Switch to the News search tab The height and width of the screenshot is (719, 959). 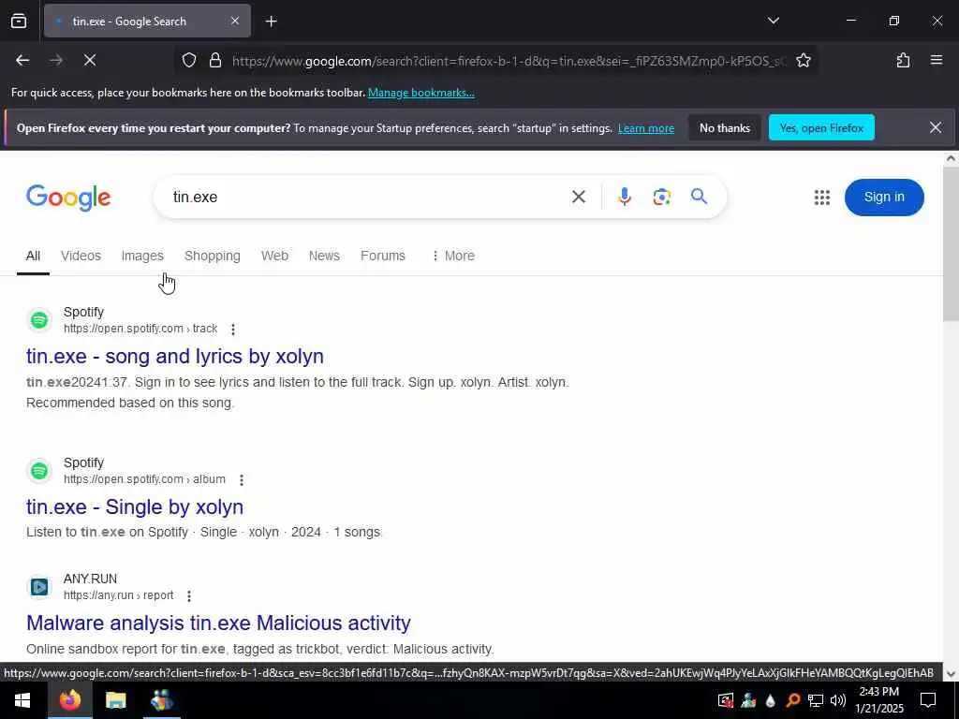[x=324, y=256]
